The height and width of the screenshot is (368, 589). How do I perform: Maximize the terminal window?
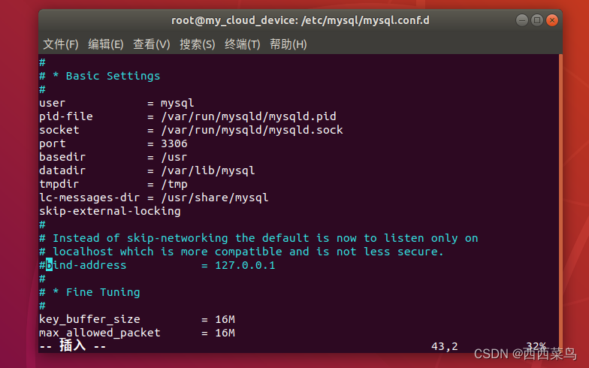536,20
